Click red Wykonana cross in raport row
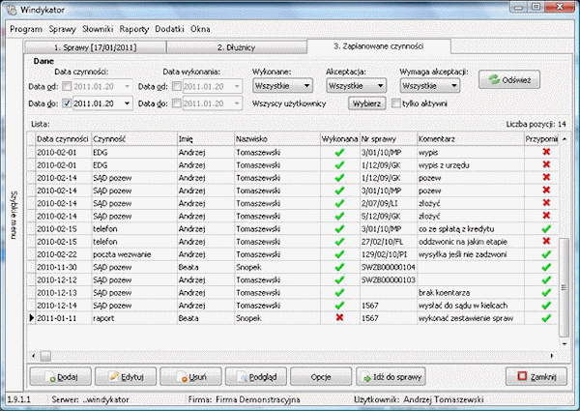580x411 pixels. click(339, 318)
